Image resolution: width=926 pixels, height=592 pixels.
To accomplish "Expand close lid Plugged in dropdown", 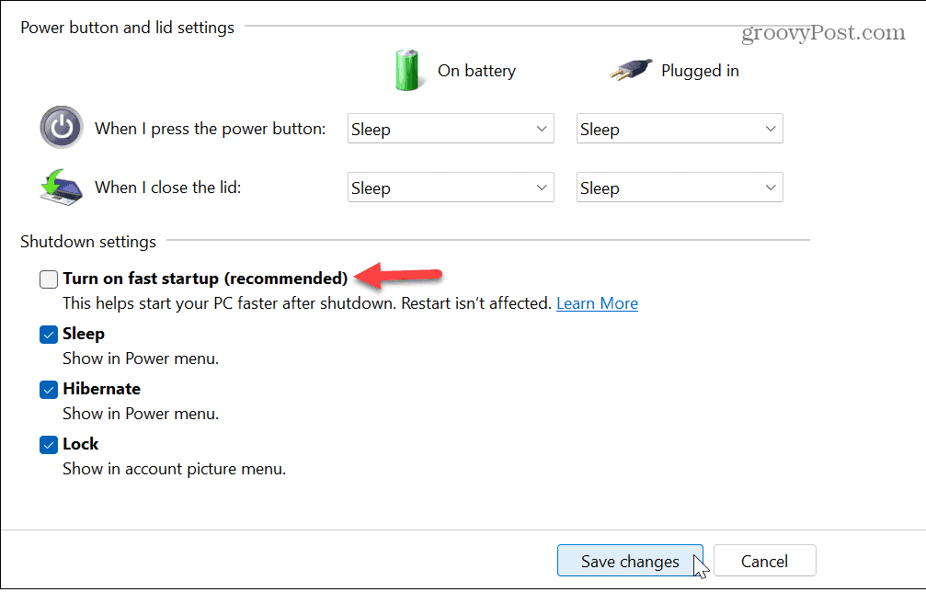I will 680,188.
